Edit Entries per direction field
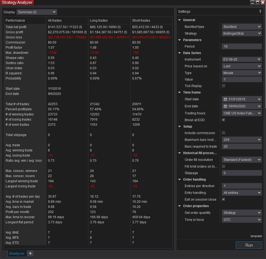The image size is (266, 259). coord(242,186)
